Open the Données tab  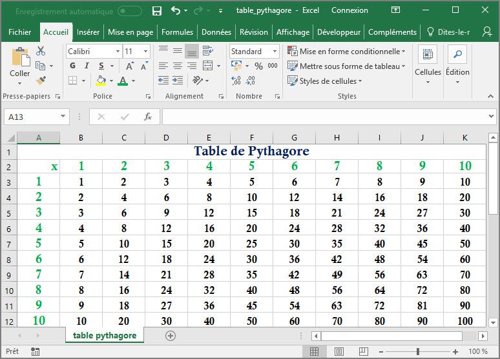point(216,32)
